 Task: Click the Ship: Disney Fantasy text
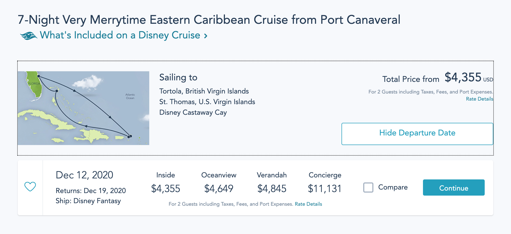tap(88, 201)
